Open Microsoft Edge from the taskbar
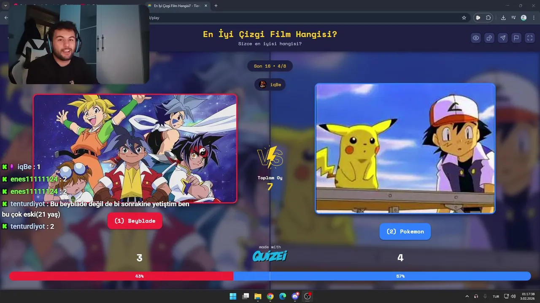Screen dimensions: 540x303 click(283, 296)
